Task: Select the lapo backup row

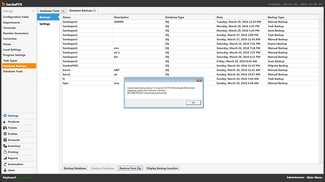Action: 190,83
